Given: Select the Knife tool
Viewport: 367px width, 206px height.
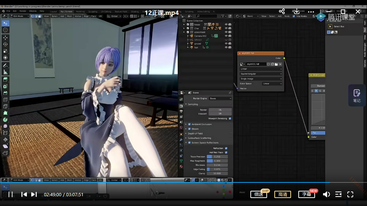Looking at the screenshot, I should (x=5, y=106).
